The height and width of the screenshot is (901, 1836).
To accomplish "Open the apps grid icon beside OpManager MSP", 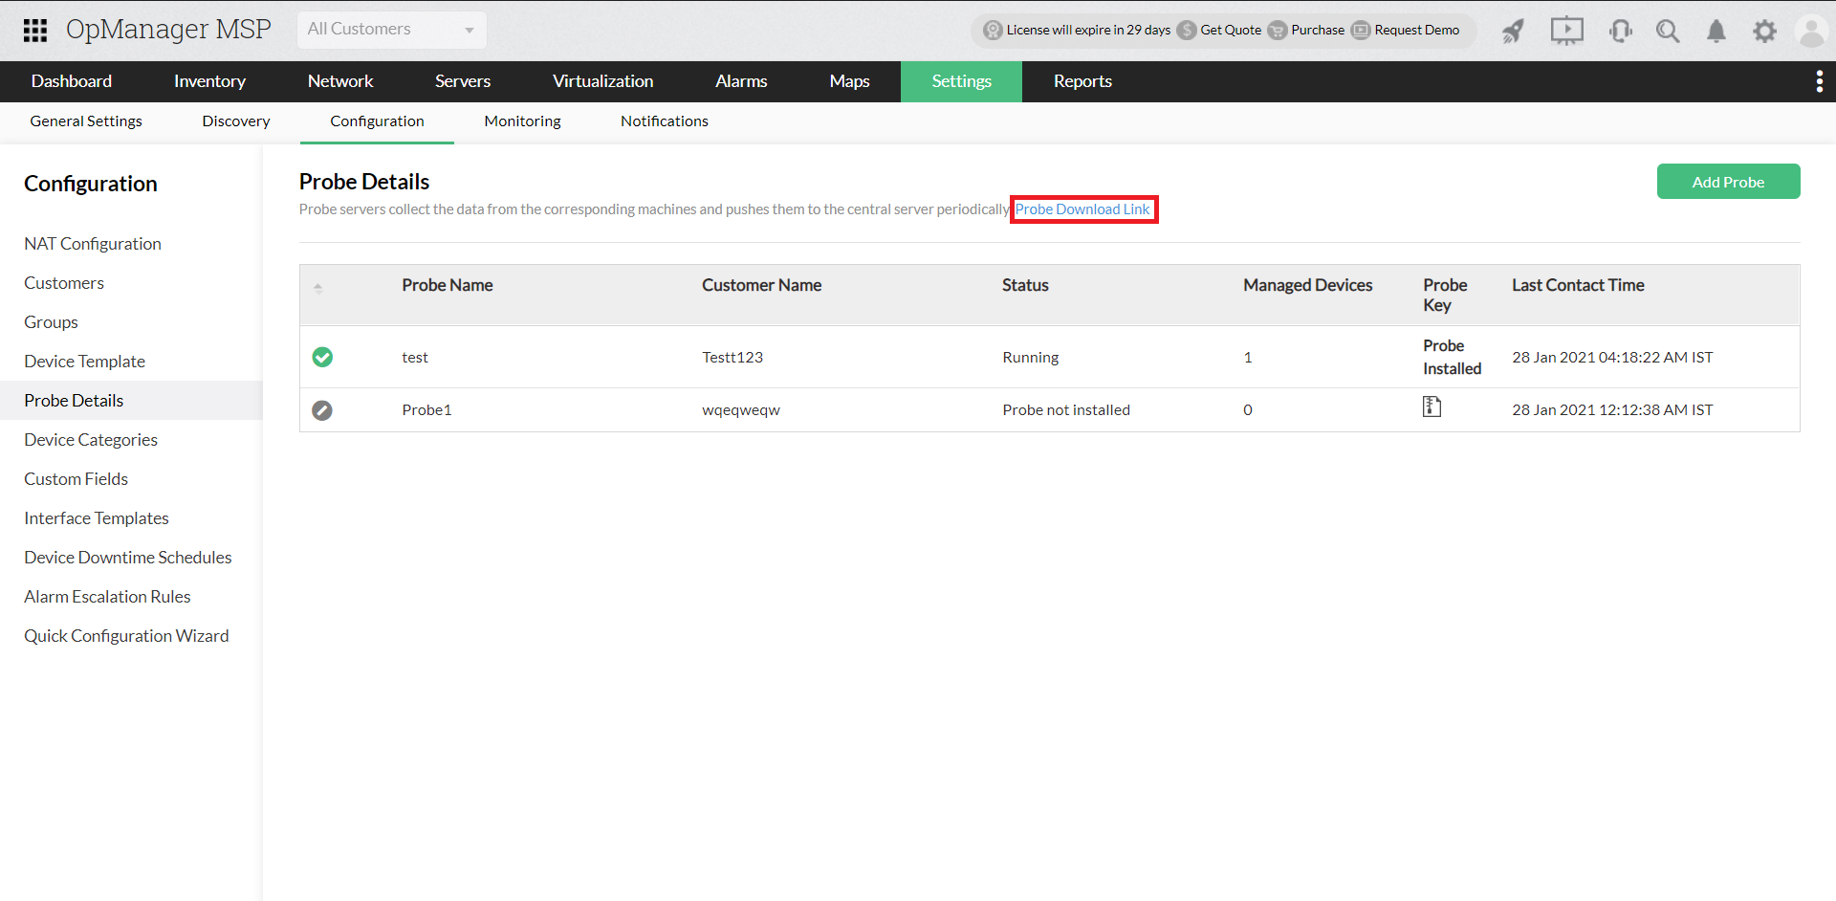I will (35, 30).
